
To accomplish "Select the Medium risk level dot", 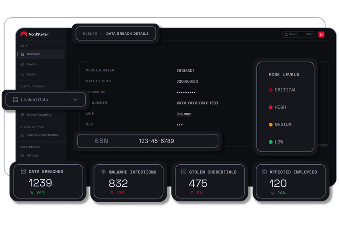I will coord(271,125).
